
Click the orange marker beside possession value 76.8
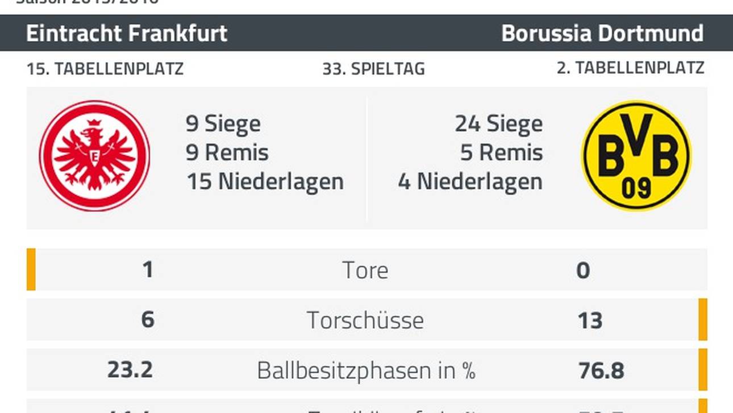pos(703,369)
